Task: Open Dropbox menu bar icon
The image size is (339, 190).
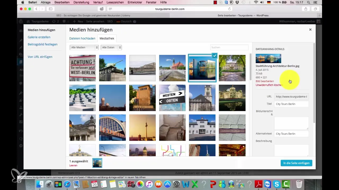Action: (237, 2)
